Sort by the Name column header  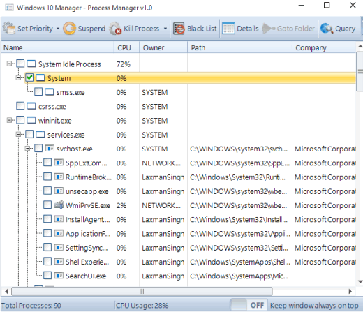pyautogui.click(x=58, y=47)
